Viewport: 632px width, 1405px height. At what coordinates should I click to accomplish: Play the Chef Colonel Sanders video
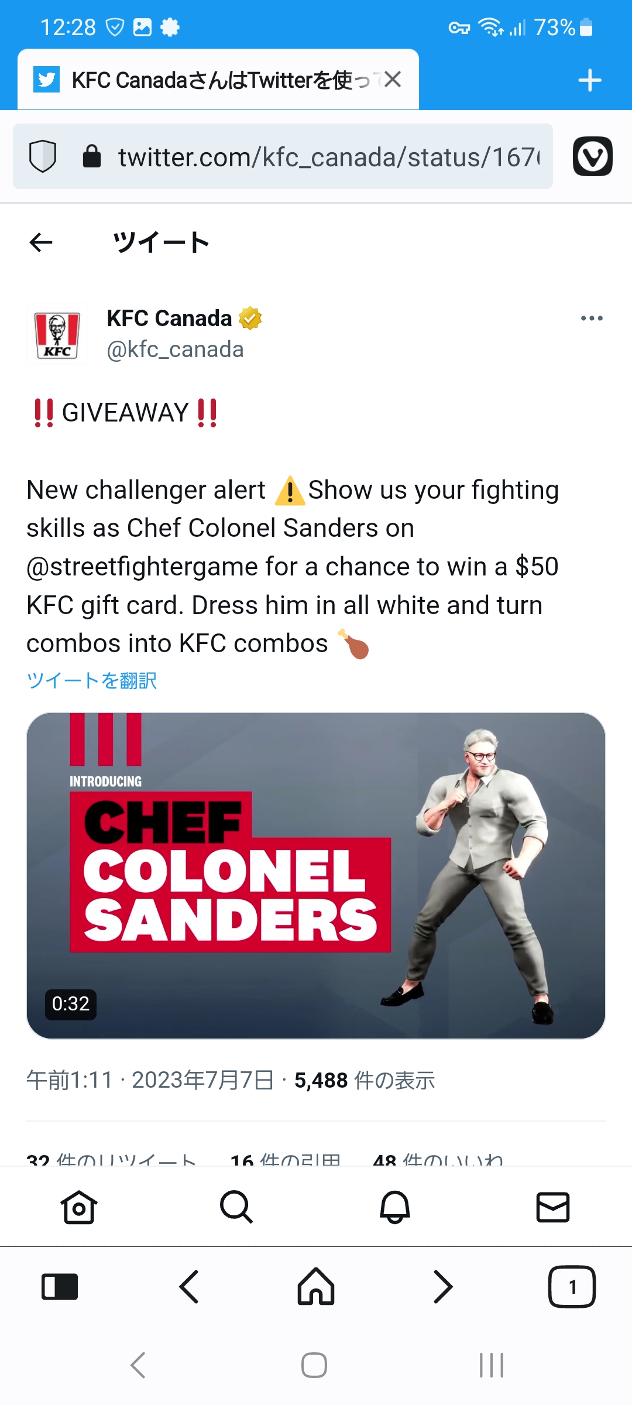[x=316, y=876]
